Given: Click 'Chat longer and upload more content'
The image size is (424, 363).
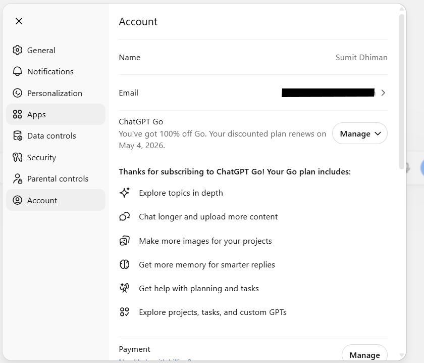Looking at the screenshot, I should (x=208, y=217).
